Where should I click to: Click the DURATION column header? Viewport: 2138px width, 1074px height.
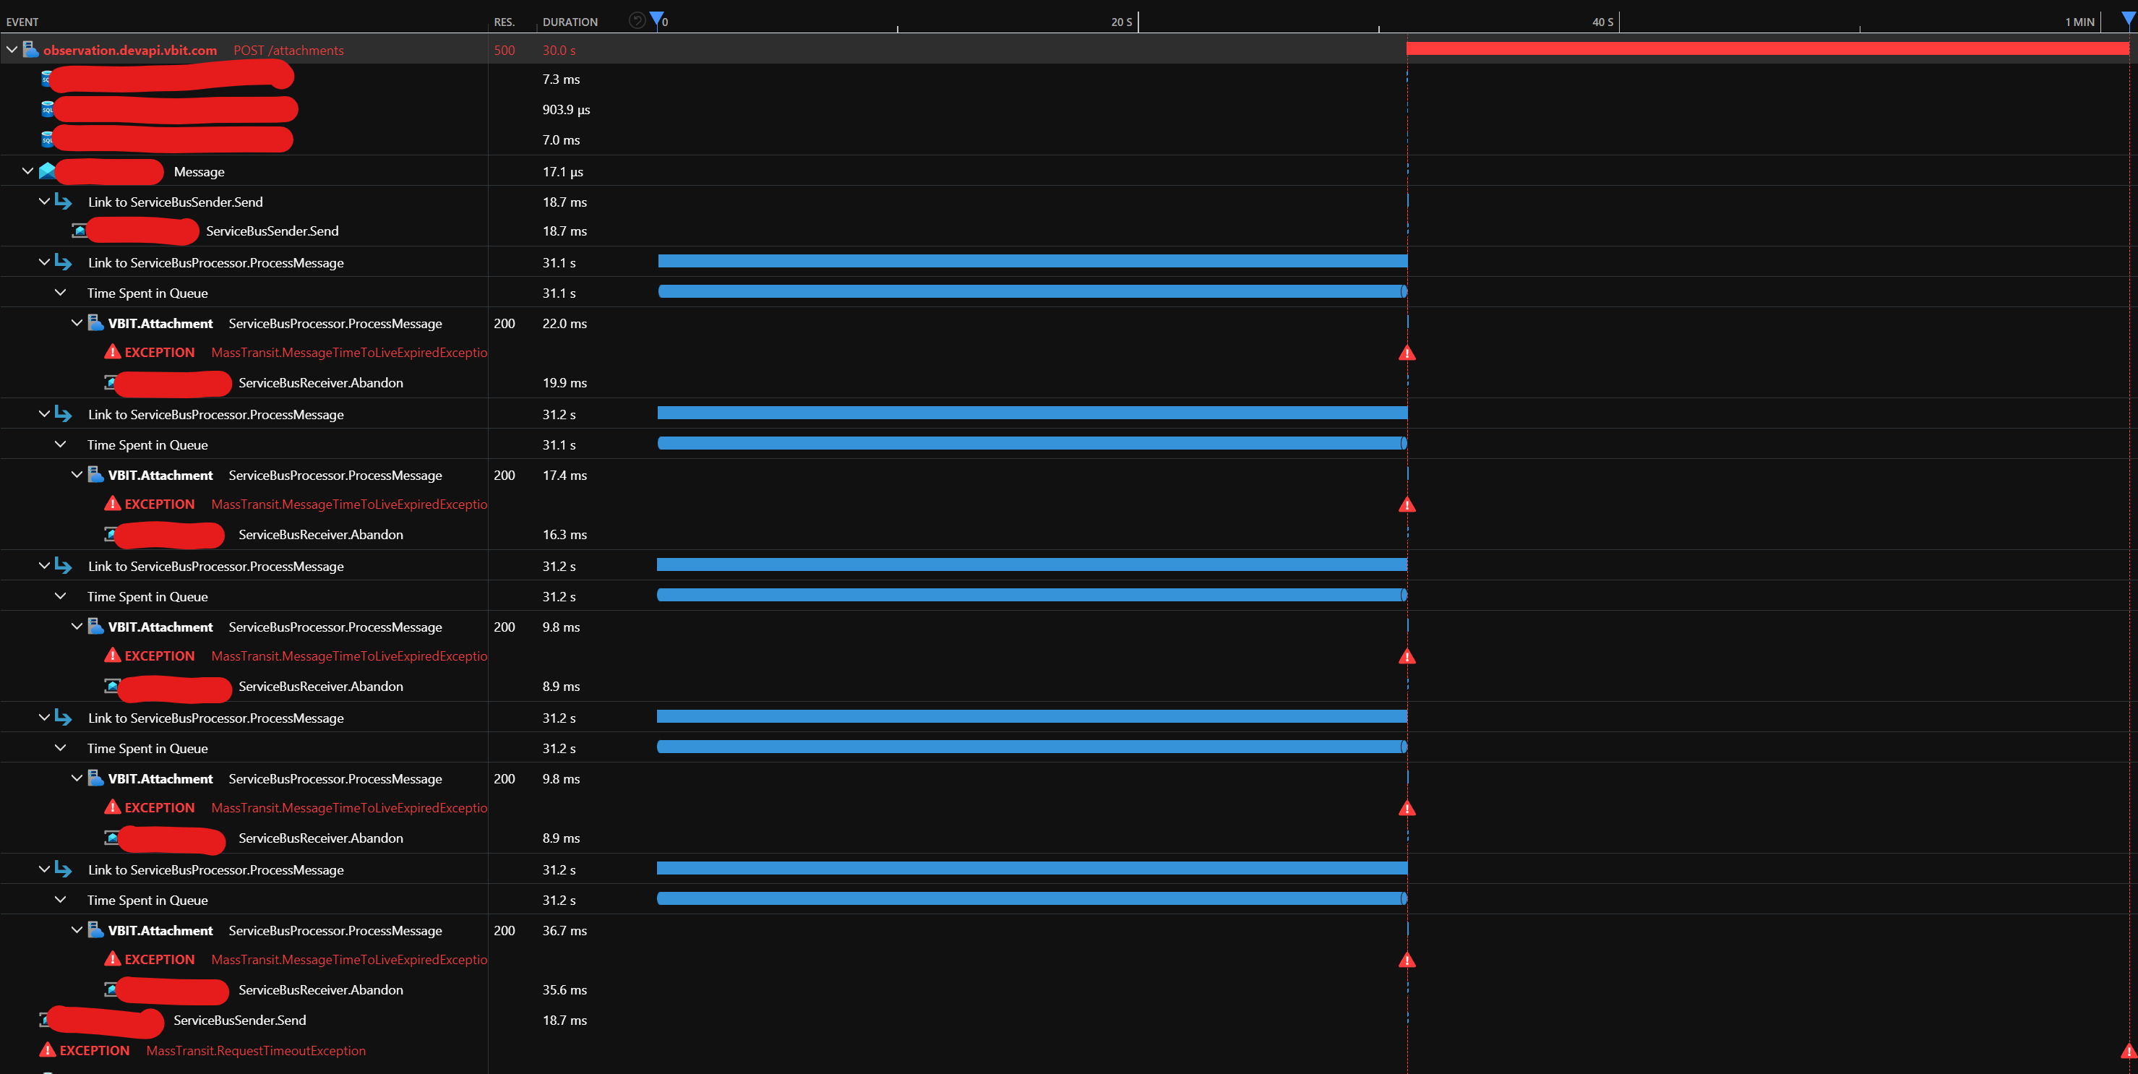click(570, 22)
